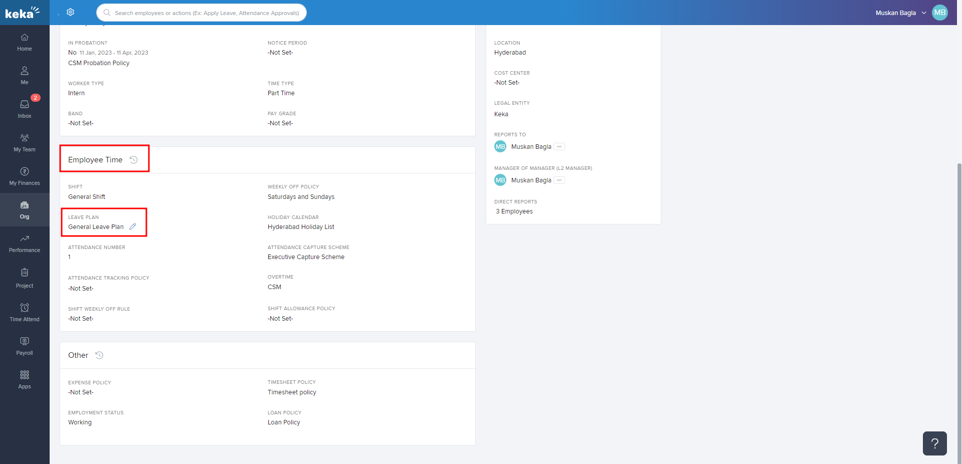The height and width of the screenshot is (464, 962).
Task: Open My Finances from sidebar
Action: (25, 176)
